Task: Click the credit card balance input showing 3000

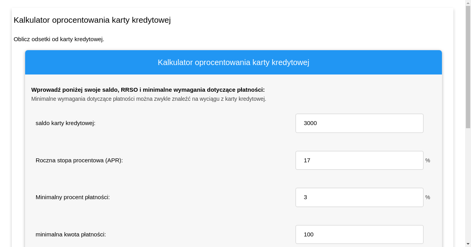Action: pyautogui.click(x=359, y=123)
